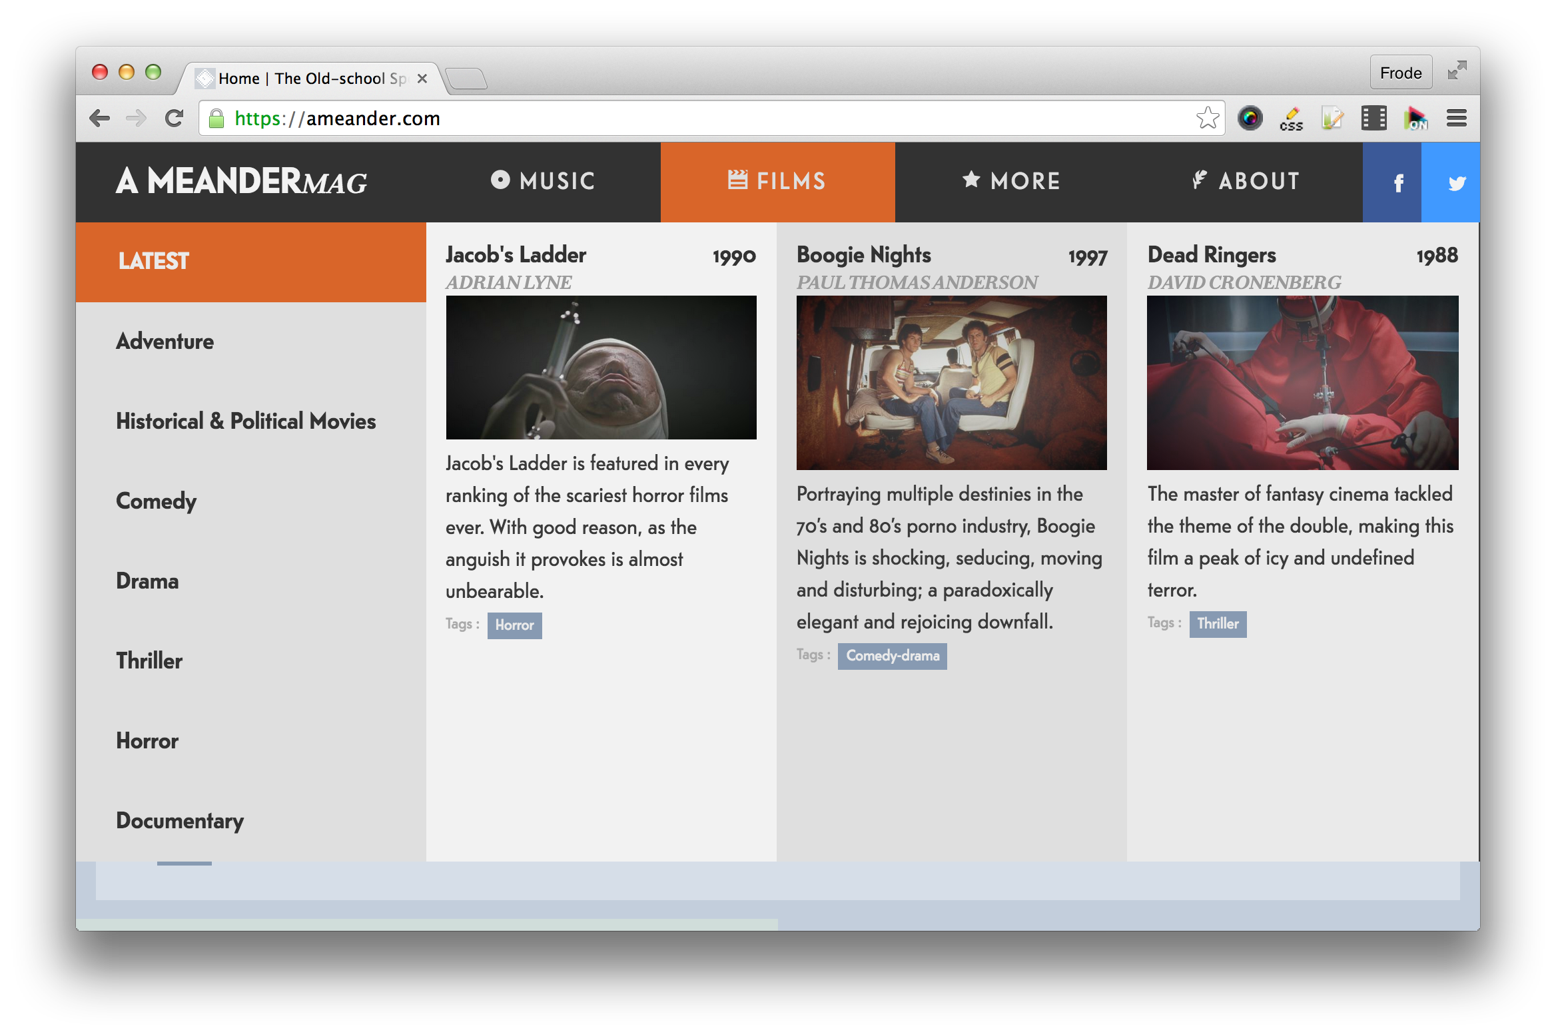Open the MUSIC navigation menu
This screenshot has height=1036, width=1556.
click(x=543, y=182)
